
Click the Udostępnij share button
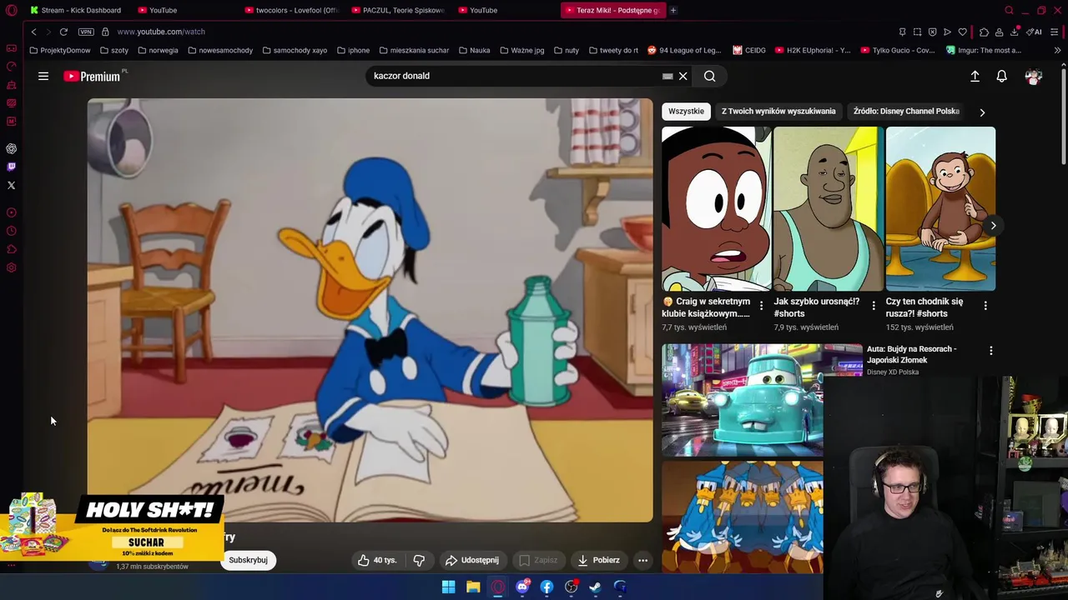[x=472, y=560]
